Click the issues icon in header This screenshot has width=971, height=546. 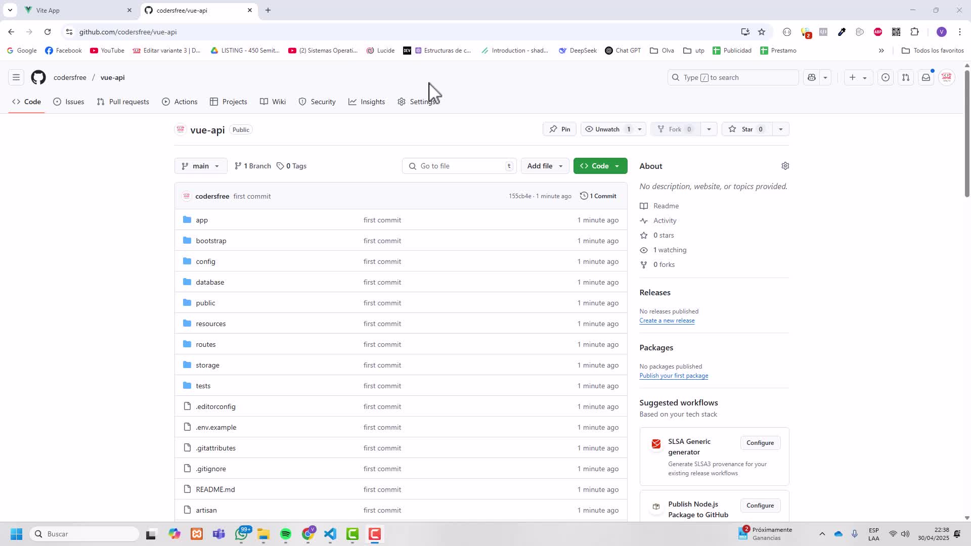click(x=885, y=77)
